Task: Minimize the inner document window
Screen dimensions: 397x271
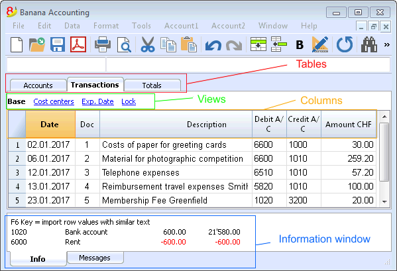Action: click(x=361, y=27)
